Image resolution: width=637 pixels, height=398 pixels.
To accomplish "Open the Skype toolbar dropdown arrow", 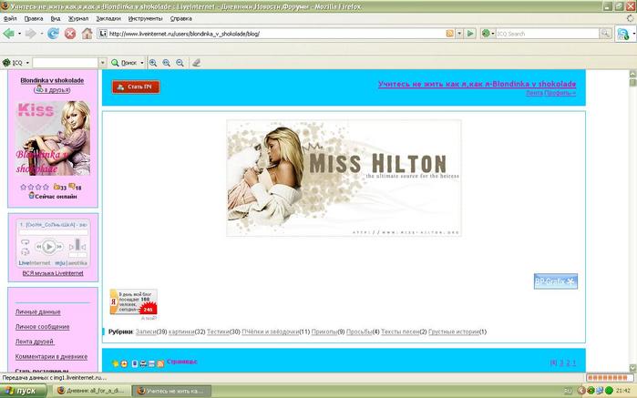I will [x=633, y=34].
